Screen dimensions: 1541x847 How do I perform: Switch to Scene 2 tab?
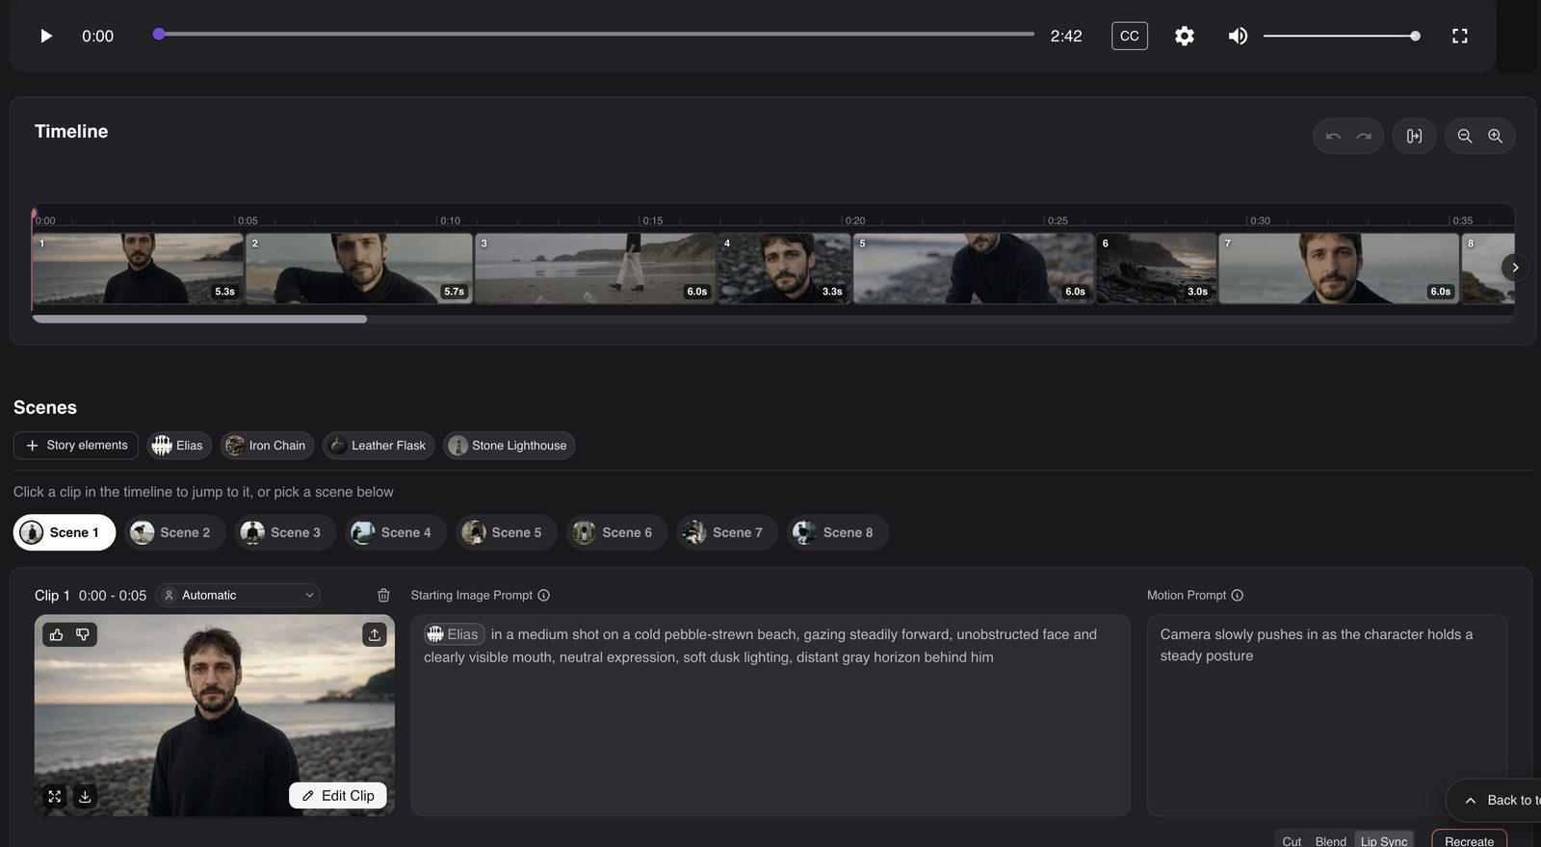pos(174,532)
